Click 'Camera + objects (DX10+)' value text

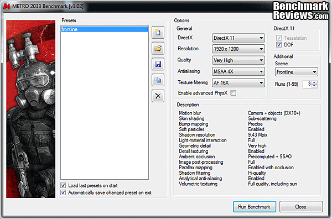(x=274, y=113)
